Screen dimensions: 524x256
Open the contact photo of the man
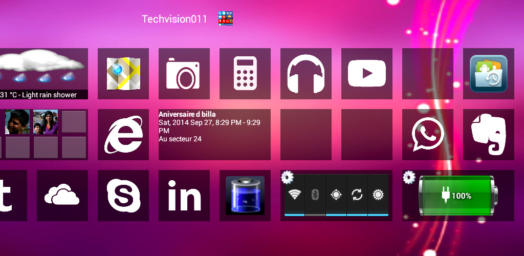pos(17,122)
